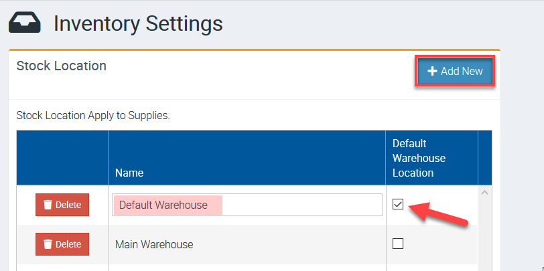Click the Default Warehouse Location column header
The height and width of the screenshot is (271, 544).
coord(419,158)
